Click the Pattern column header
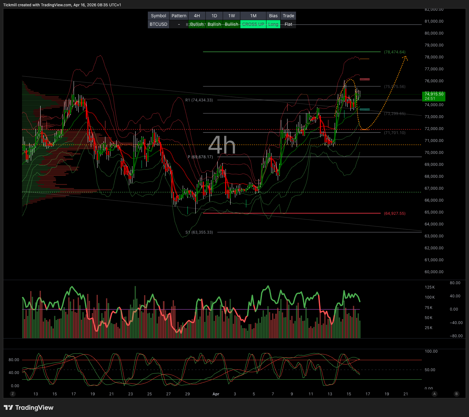The height and width of the screenshot is (417, 469). (x=179, y=16)
